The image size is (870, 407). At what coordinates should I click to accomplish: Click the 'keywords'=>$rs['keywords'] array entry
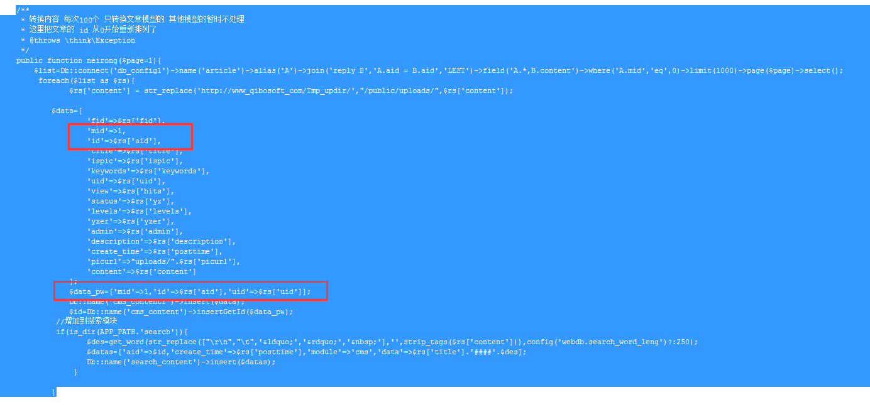pyautogui.click(x=148, y=171)
